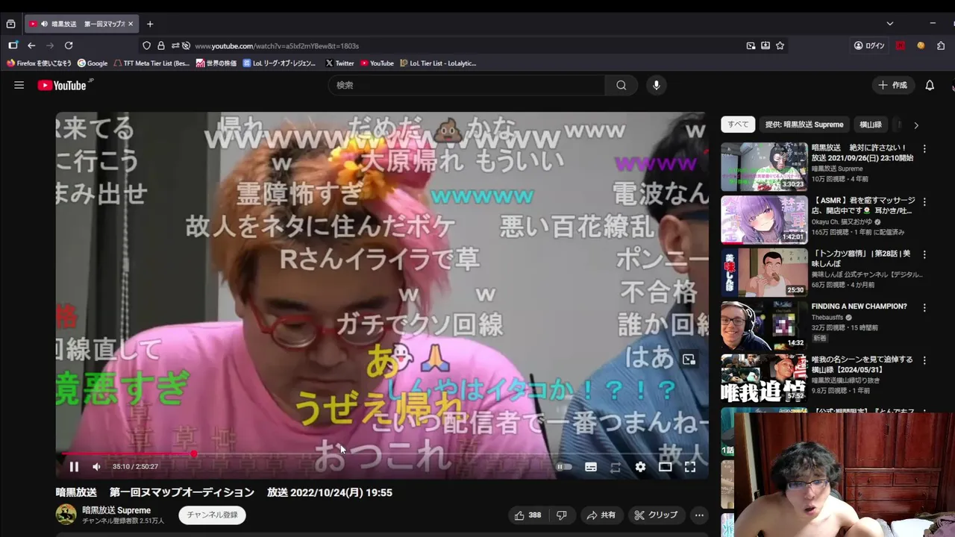Open the three-dot more actions button
The image size is (955, 537).
click(699, 515)
